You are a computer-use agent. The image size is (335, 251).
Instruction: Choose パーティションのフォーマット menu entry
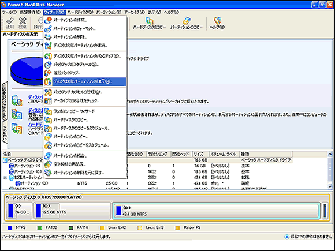(85, 28)
